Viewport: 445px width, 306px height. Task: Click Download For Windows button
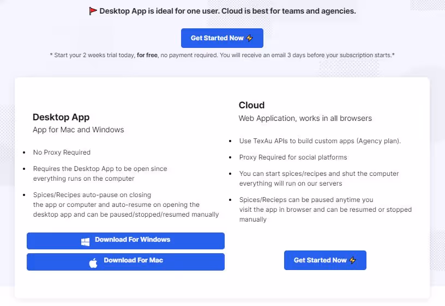point(125,241)
